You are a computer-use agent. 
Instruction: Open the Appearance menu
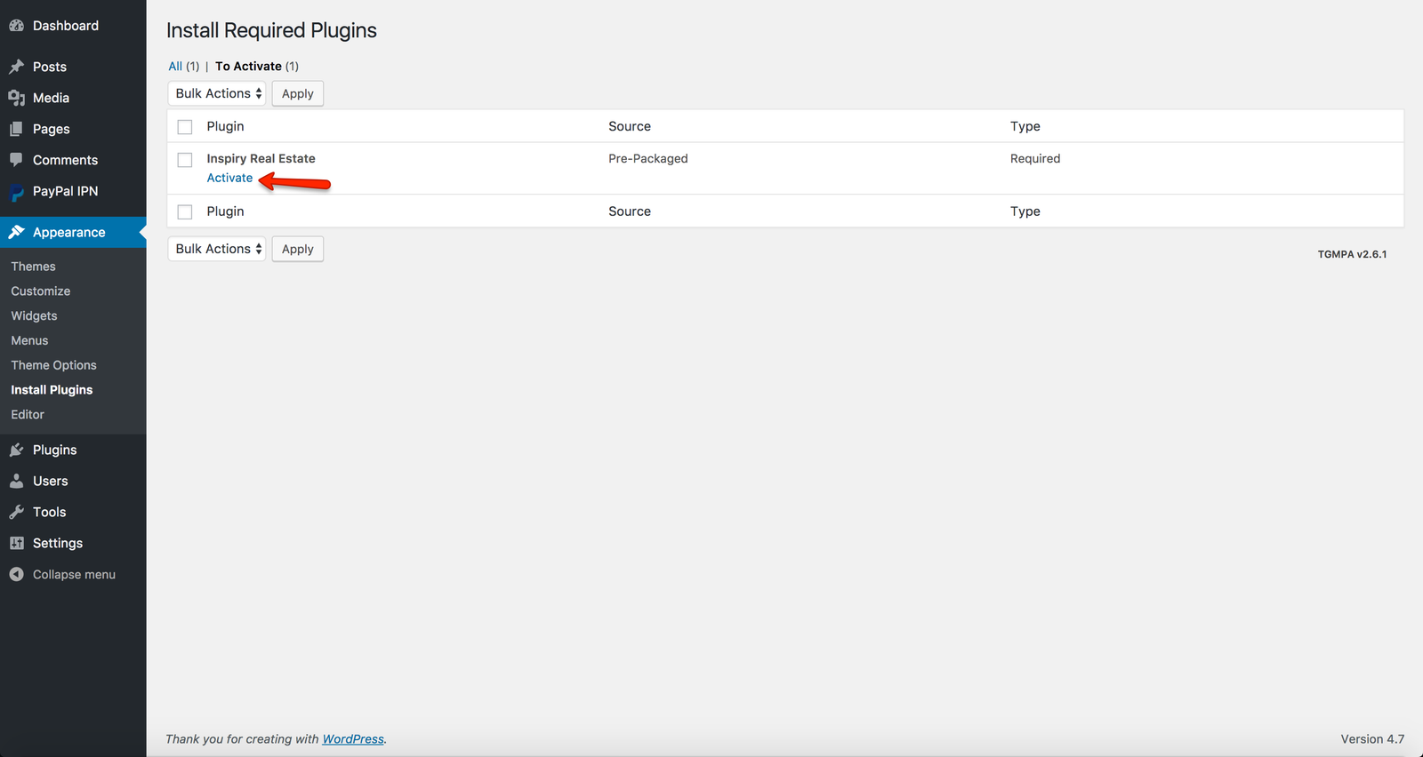pyautogui.click(x=73, y=232)
